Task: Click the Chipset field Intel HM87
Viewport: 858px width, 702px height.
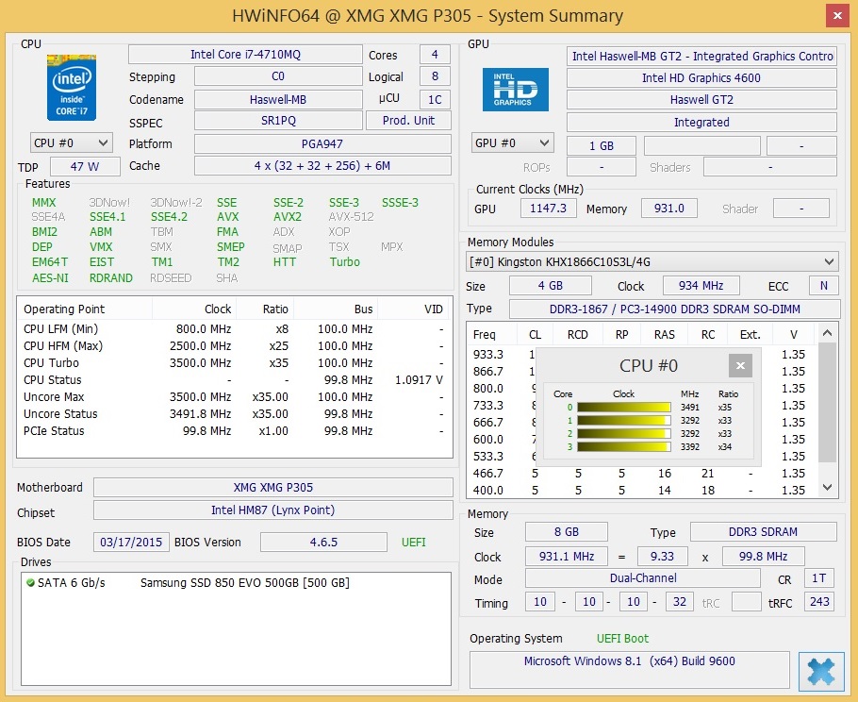Action: (273, 510)
